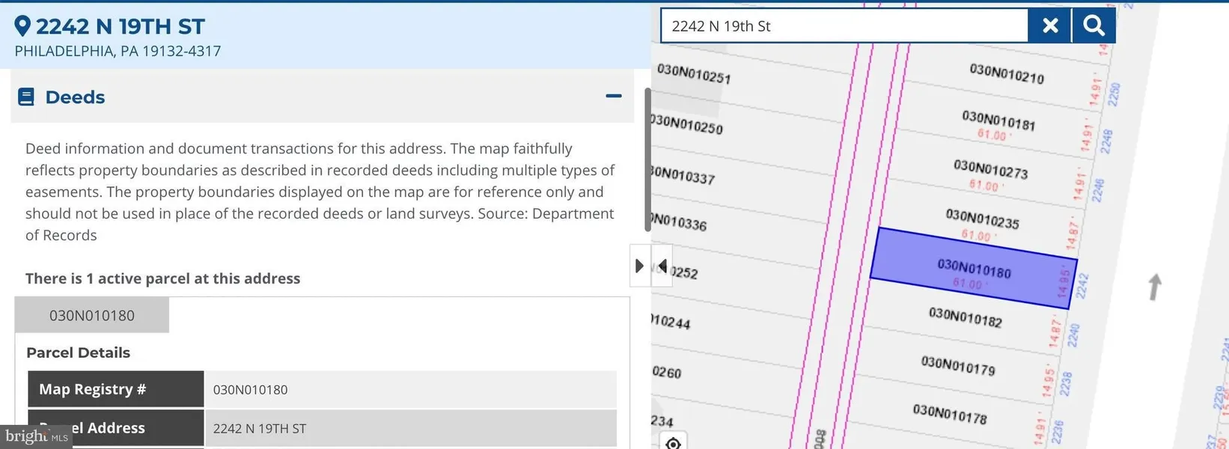Click the highlighted blue parcel 030N010180
The width and height of the screenshot is (1229, 449).
[973, 268]
